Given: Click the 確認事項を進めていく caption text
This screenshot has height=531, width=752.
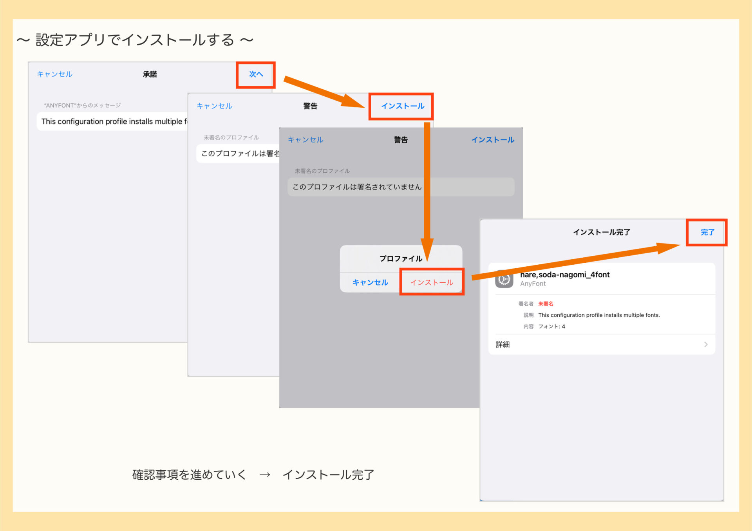Looking at the screenshot, I should 189,475.
